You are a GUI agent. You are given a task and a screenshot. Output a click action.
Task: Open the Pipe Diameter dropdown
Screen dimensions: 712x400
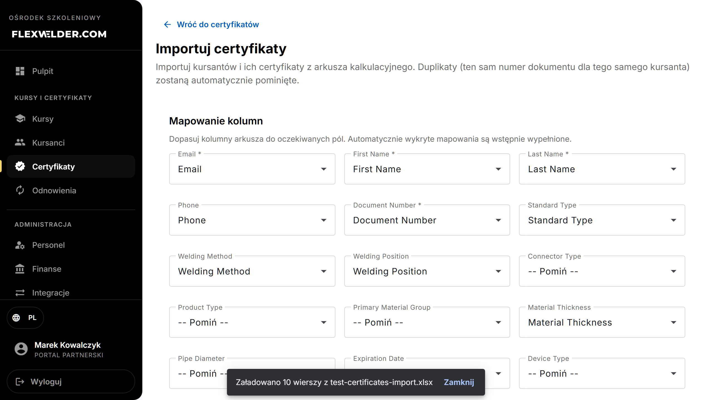(x=198, y=373)
